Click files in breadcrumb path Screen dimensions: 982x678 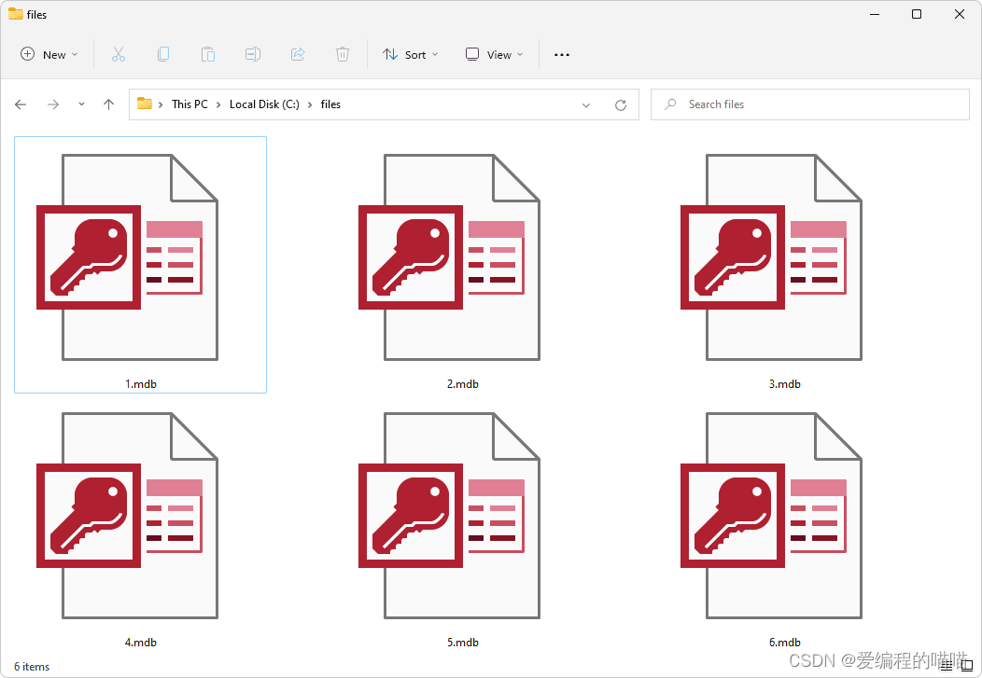330,104
